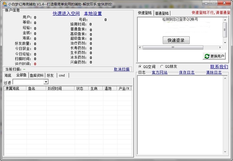233x161 pixels.
Task: Open the 本地设置 local settings link
Action: [93, 14]
